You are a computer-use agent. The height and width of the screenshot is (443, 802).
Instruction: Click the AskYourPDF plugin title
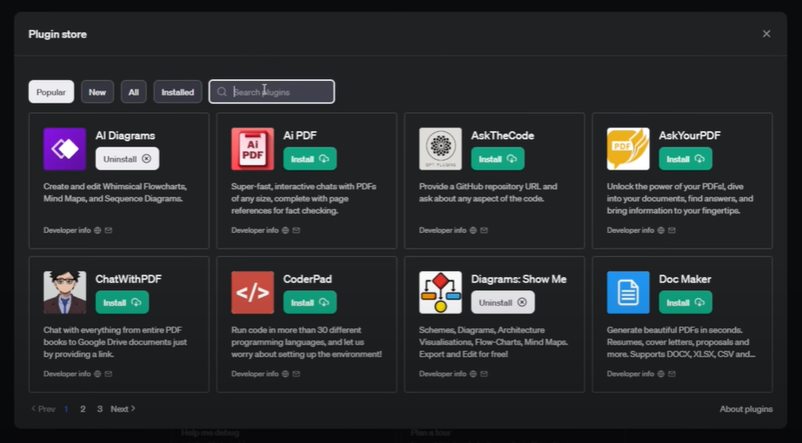tap(690, 136)
